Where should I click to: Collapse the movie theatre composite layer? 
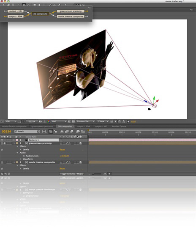pyautogui.click(x=14, y=162)
